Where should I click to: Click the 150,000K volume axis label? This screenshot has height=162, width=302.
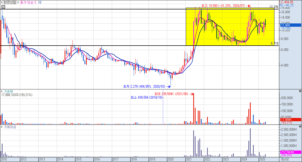coord(287,104)
